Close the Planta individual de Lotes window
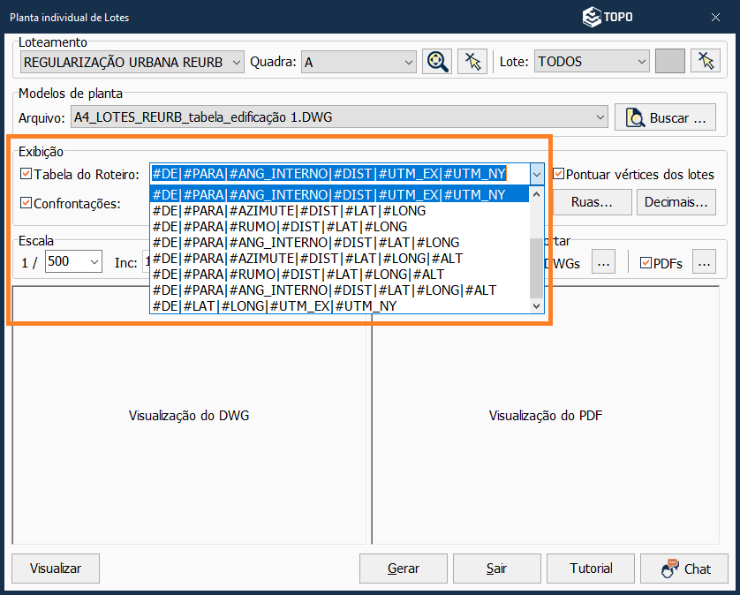 point(715,17)
